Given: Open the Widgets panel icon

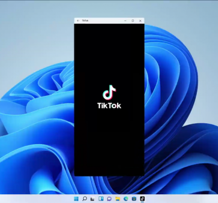Looking at the screenshot, I should (101, 199).
